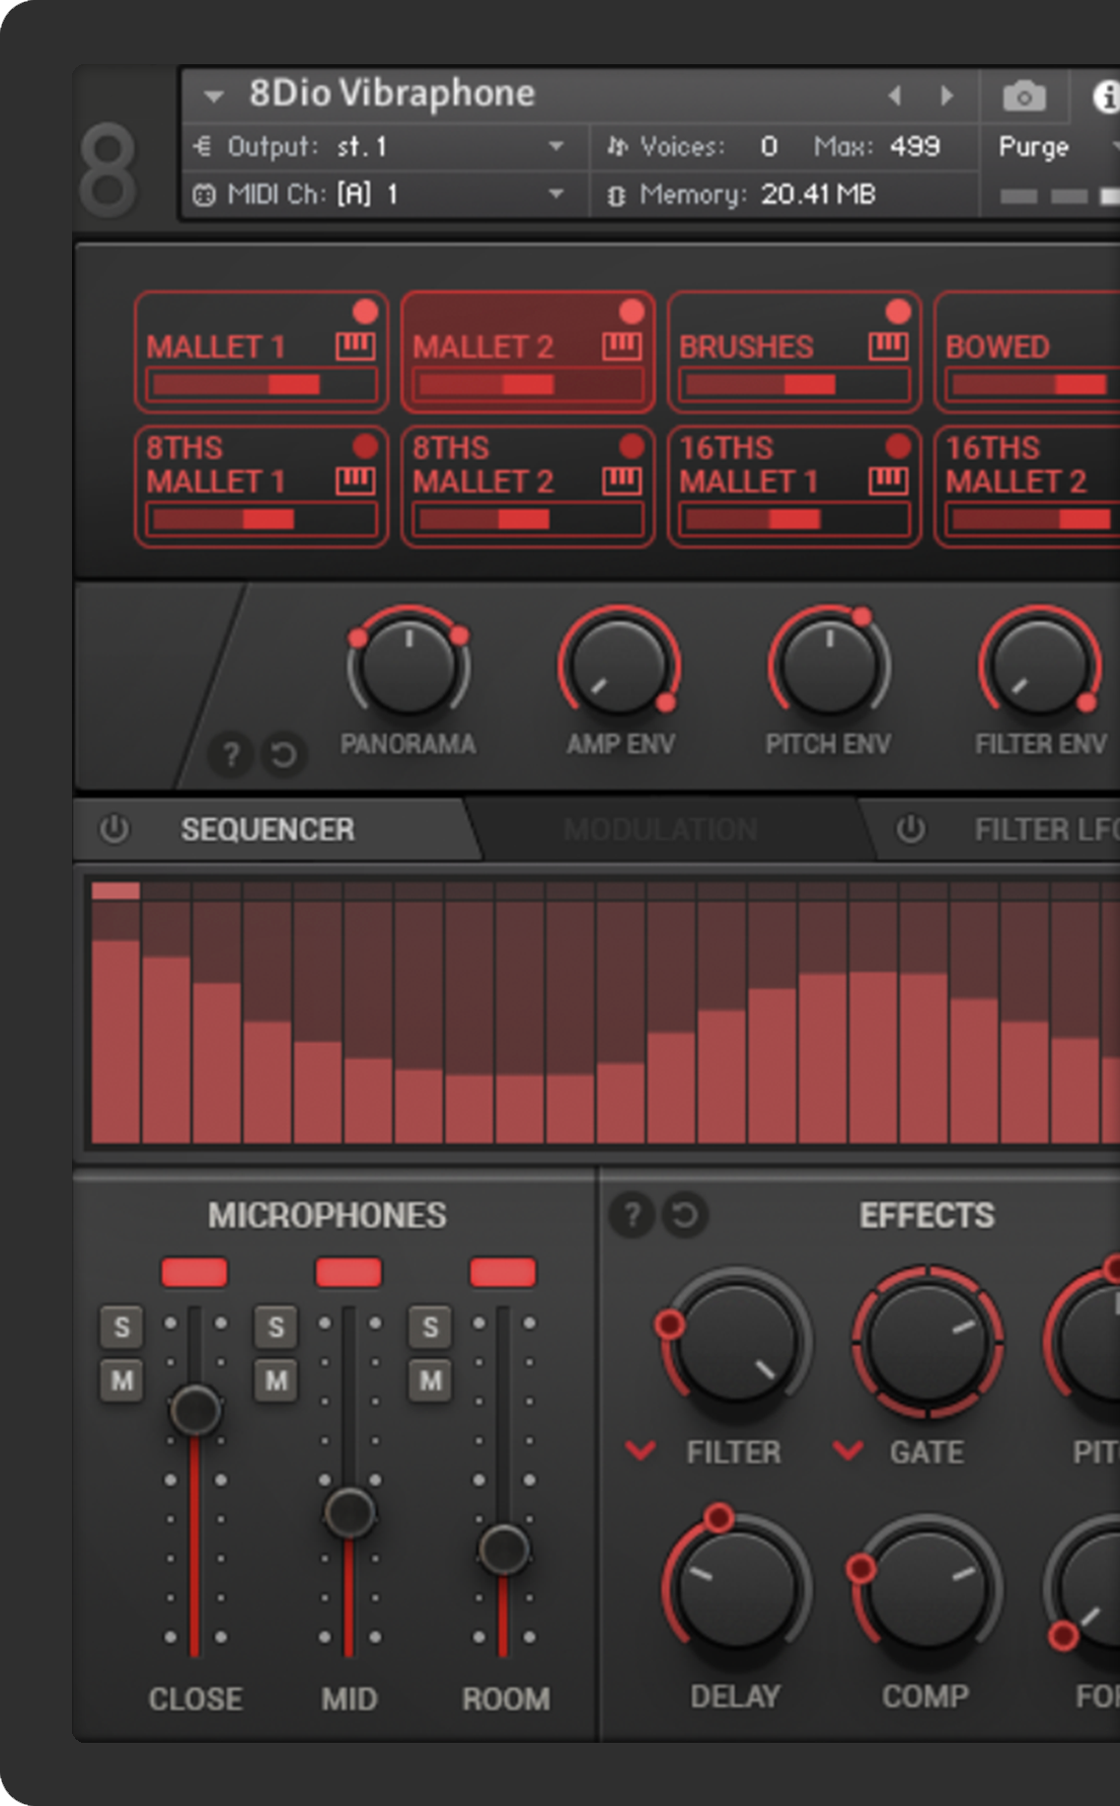Click the reset icon in the EFFECTS panel
Screen dimensions: 1120x1806
[x=684, y=1215]
